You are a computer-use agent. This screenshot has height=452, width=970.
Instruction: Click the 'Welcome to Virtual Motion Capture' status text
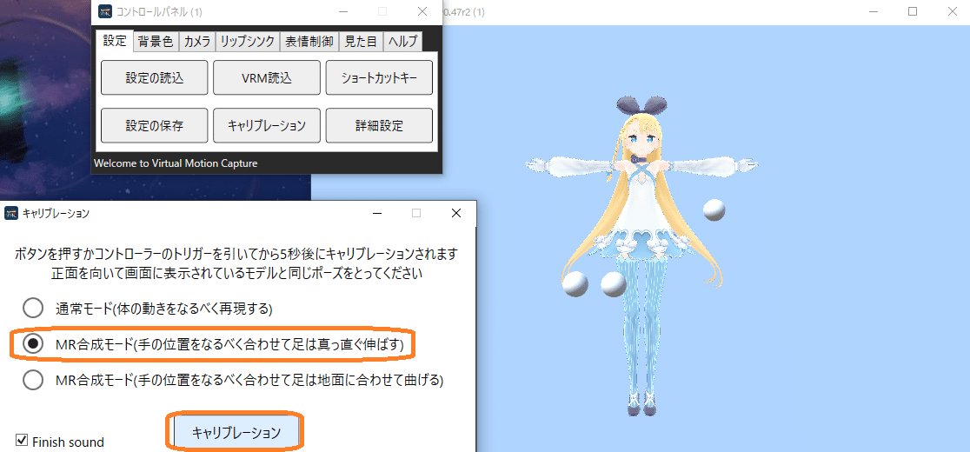pyautogui.click(x=175, y=163)
